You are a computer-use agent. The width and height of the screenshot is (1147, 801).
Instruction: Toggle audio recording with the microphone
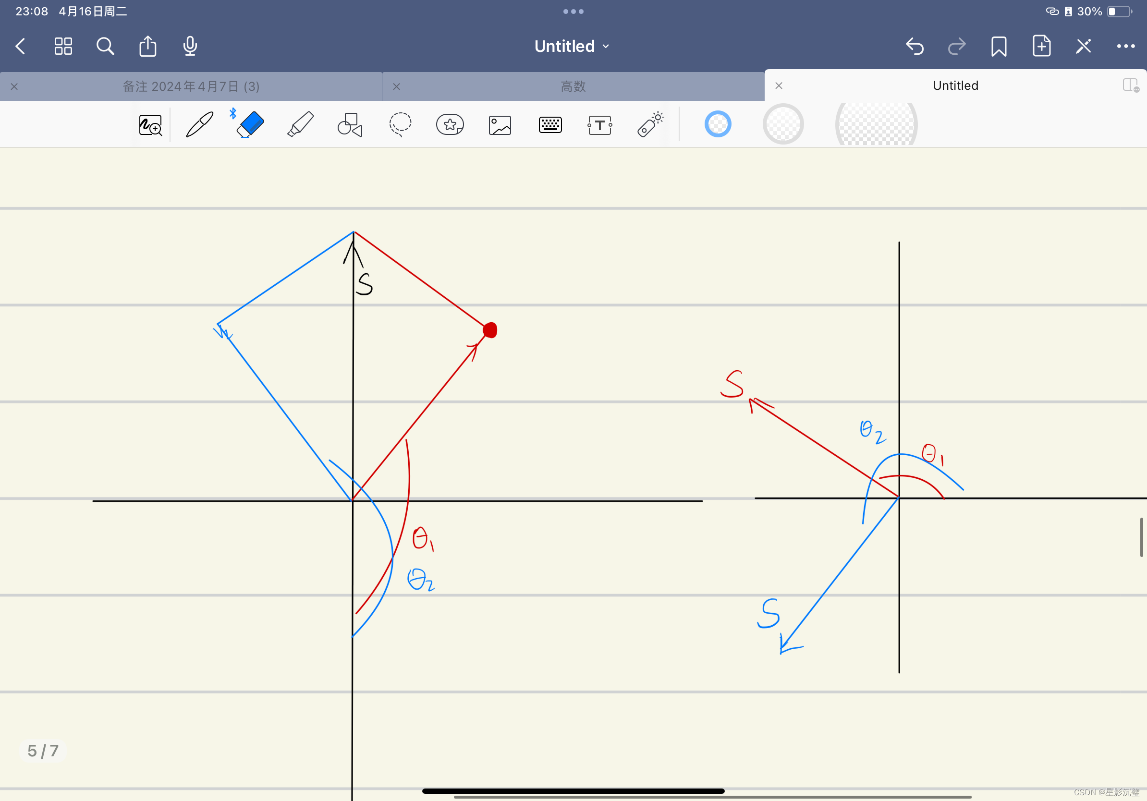click(x=190, y=47)
